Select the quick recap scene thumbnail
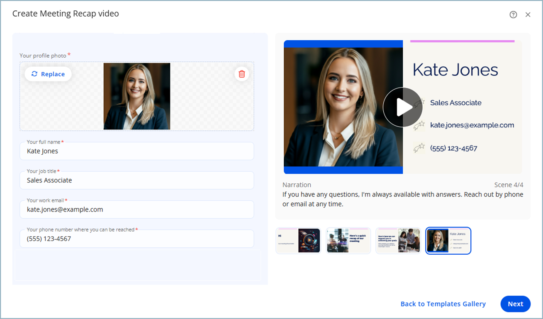 (x=348, y=241)
